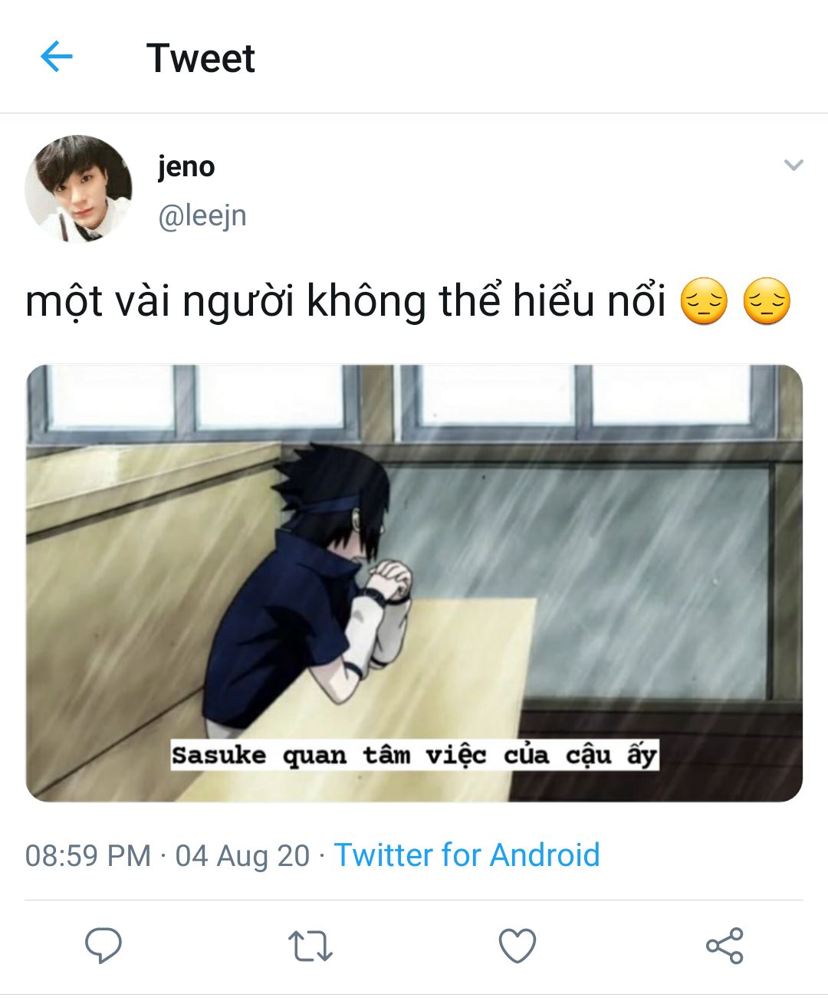Tap the second pensive emoji

click(x=767, y=302)
